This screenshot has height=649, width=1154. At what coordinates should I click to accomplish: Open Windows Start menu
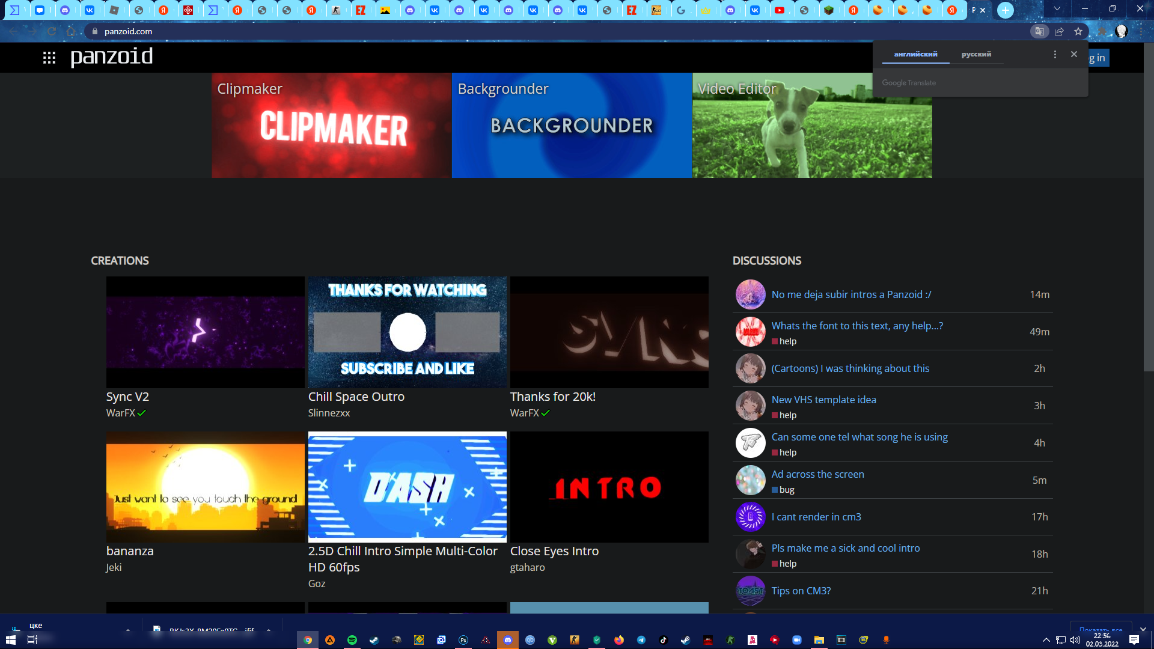(11, 640)
